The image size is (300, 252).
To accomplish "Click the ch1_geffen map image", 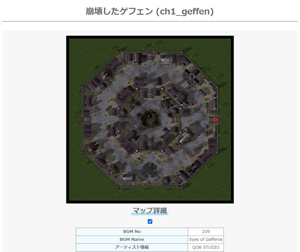I will click(x=150, y=120).
